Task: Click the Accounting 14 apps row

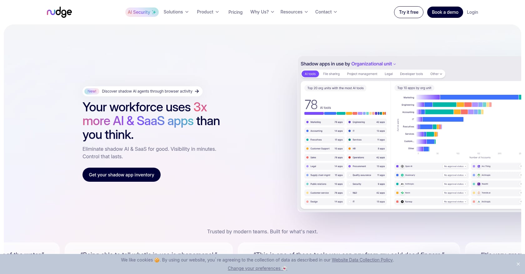Action: (x=324, y=131)
